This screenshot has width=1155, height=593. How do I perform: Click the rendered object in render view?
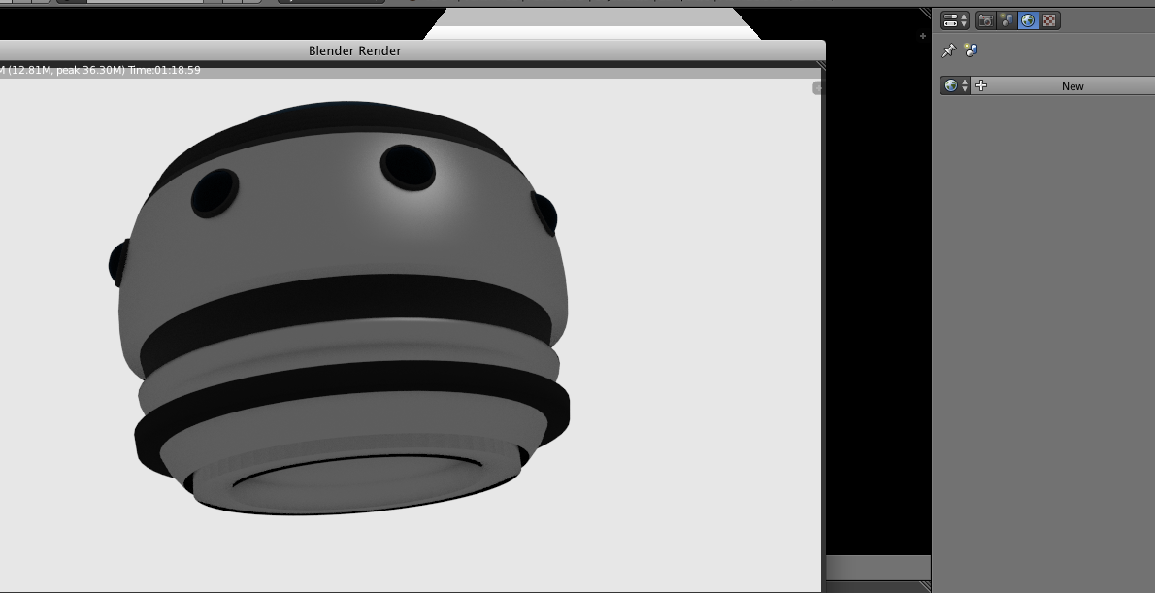341,310
